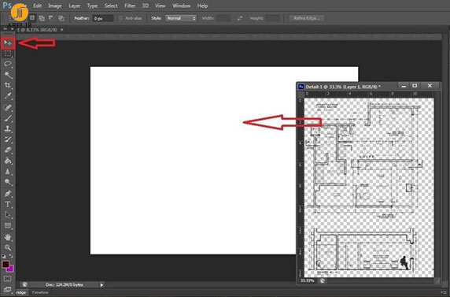This screenshot has height=297, width=450.
Task: Select the Lasso tool
Action: [8, 64]
